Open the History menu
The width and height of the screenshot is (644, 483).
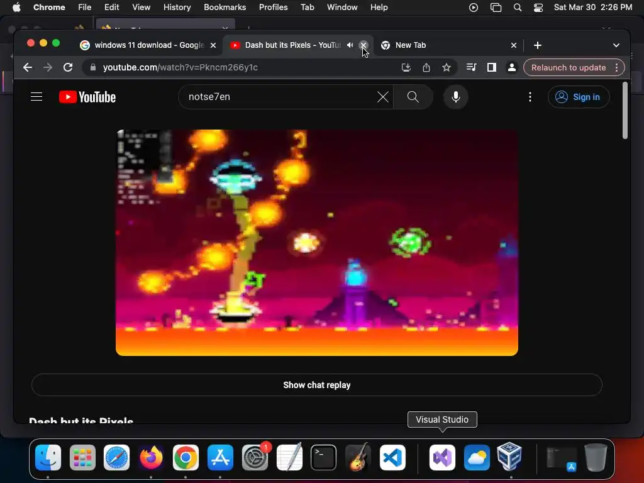tap(177, 8)
